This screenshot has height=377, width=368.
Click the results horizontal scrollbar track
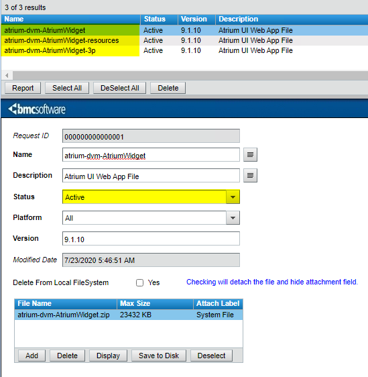[x=190, y=76]
